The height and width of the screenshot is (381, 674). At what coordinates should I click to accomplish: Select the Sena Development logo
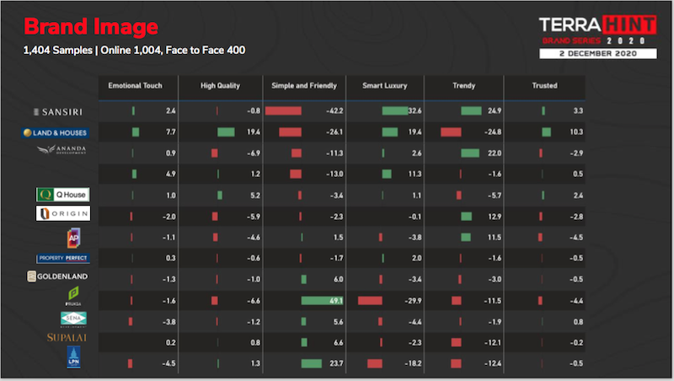(x=73, y=319)
